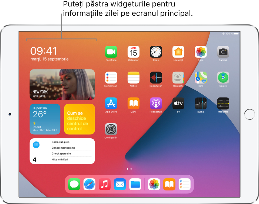This screenshot has height=204, width=259.
Task: Open Mail from the dock
Action: pyautogui.click(x=120, y=184)
